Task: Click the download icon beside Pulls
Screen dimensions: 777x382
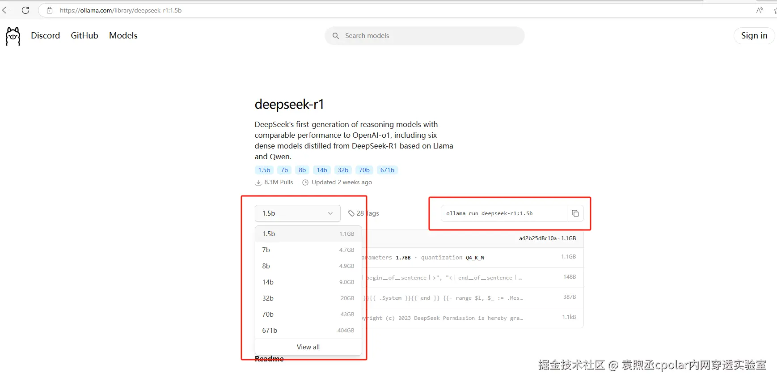Action: [258, 183]
